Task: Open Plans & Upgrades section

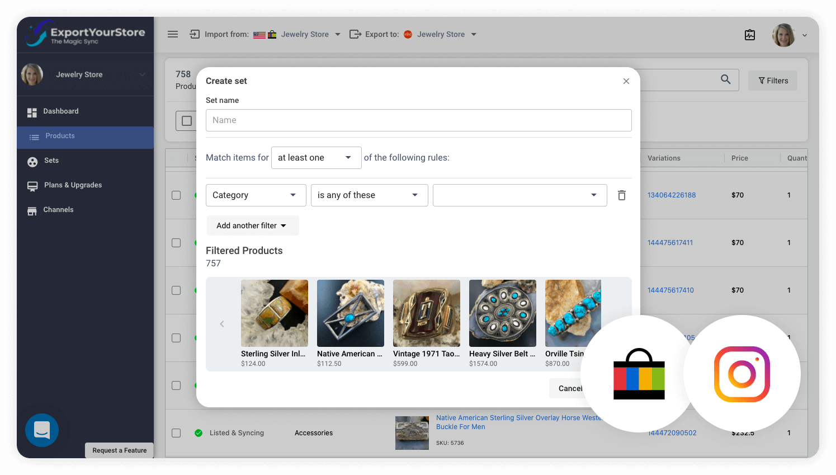Action: 32,185
